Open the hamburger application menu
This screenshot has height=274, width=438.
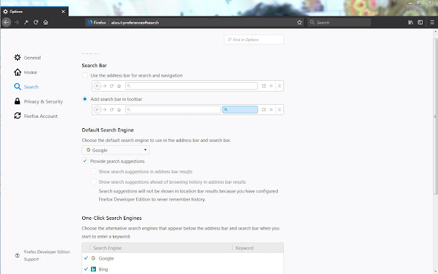pos(432,23)
